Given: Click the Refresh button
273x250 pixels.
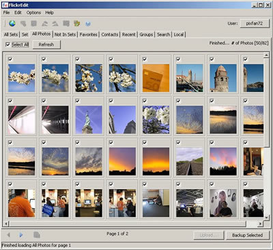Looking at the screenshot, I should pyautogui.click(x=46, y=44).
